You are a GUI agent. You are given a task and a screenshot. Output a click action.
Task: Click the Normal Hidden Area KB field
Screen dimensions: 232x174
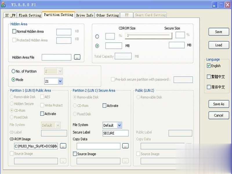tap(64, 32)
